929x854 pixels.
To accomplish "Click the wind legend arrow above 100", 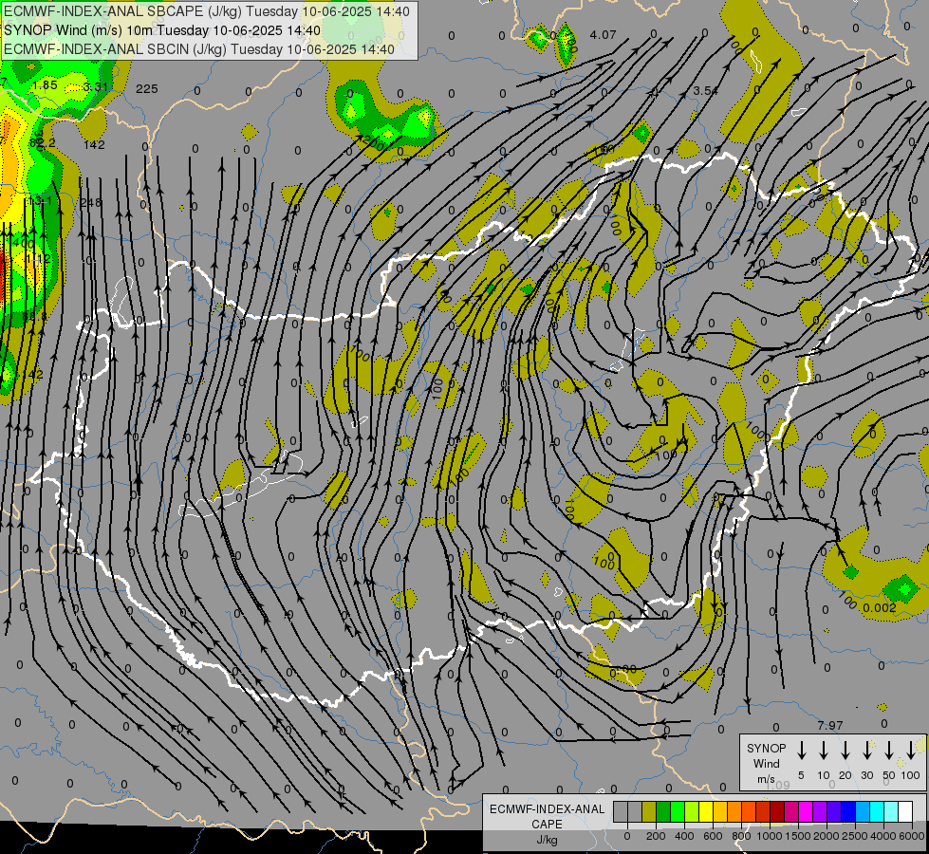I will tap(911, 750).
